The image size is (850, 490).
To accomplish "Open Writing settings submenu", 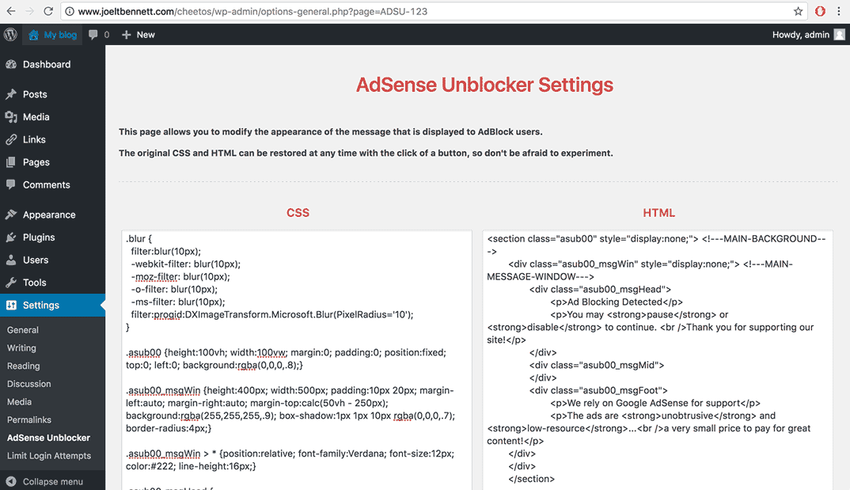I will [21, 348].
